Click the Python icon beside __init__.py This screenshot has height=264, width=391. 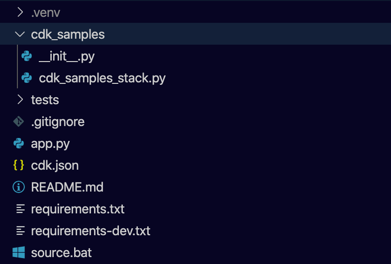pyautogui.click(x=27, y=57)
